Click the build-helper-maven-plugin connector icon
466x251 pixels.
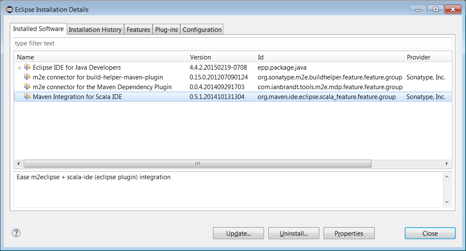click(x=28, y=77)
